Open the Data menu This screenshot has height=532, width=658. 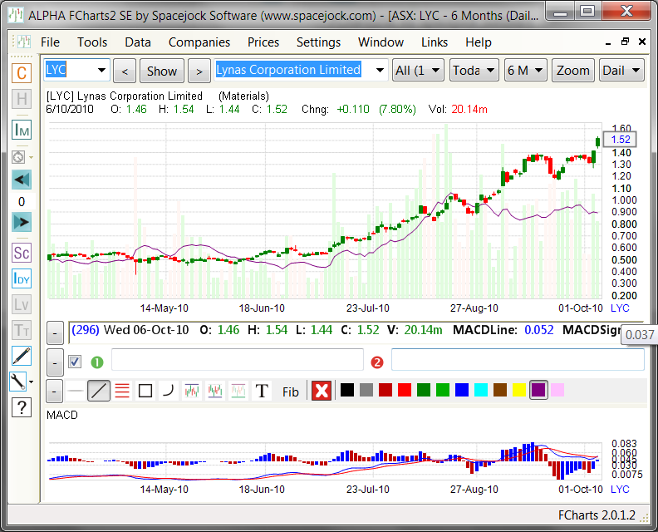pos(138,42)
